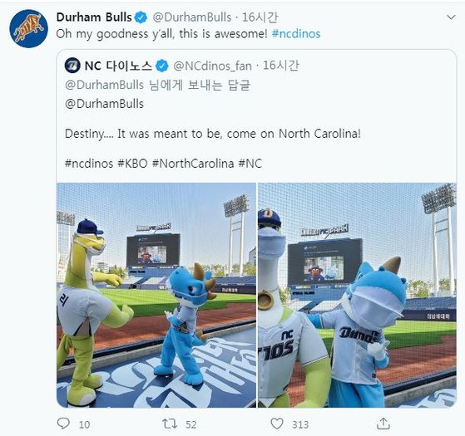
Task: Click the NC Dinos verified badge
Action: coord(162,66)
